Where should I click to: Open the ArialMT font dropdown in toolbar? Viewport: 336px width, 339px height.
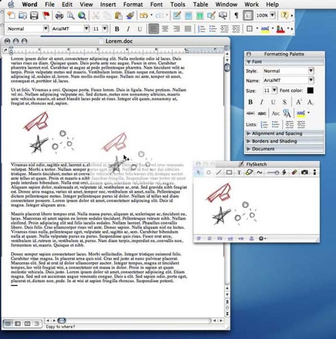click(x=86, y=29)
